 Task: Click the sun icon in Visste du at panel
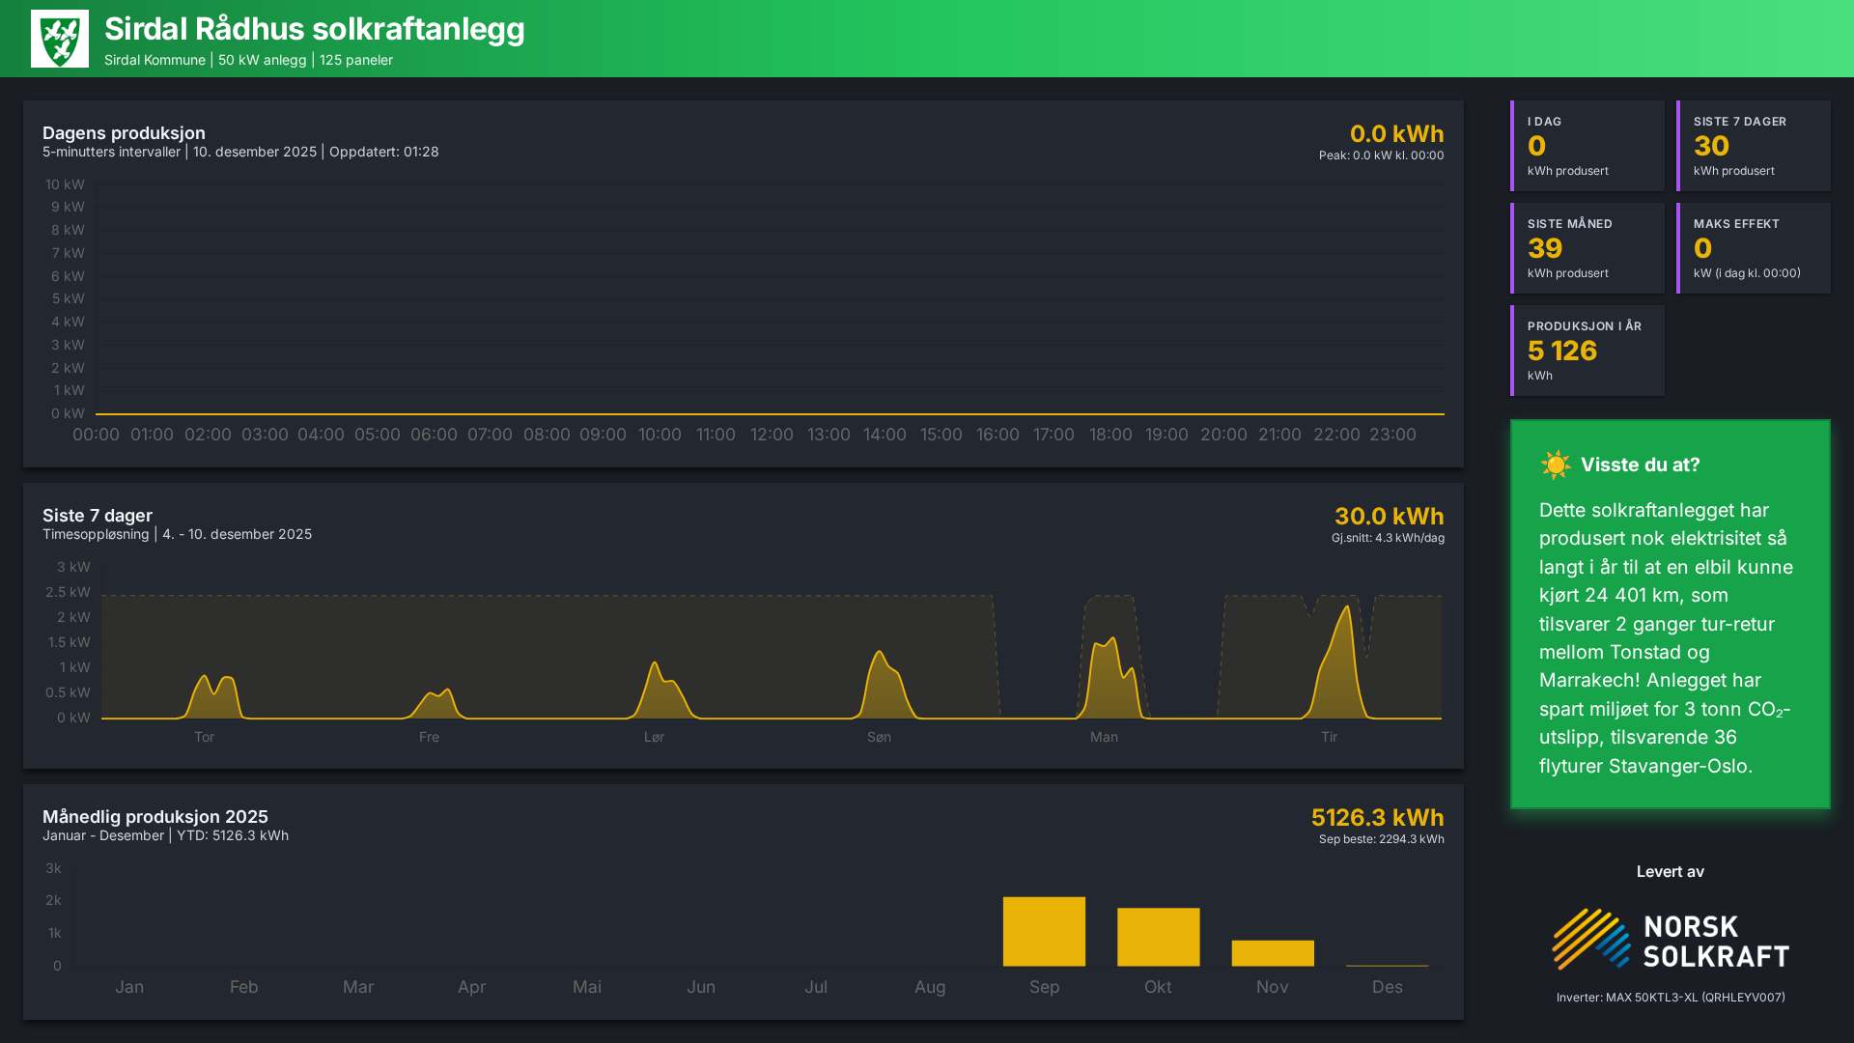(1557, 465)
